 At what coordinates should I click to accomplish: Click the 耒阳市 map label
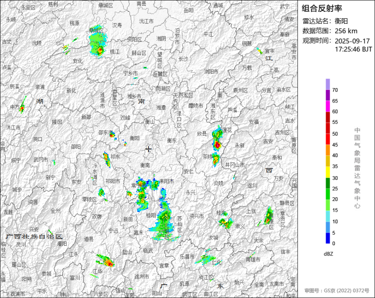[167, 181]
